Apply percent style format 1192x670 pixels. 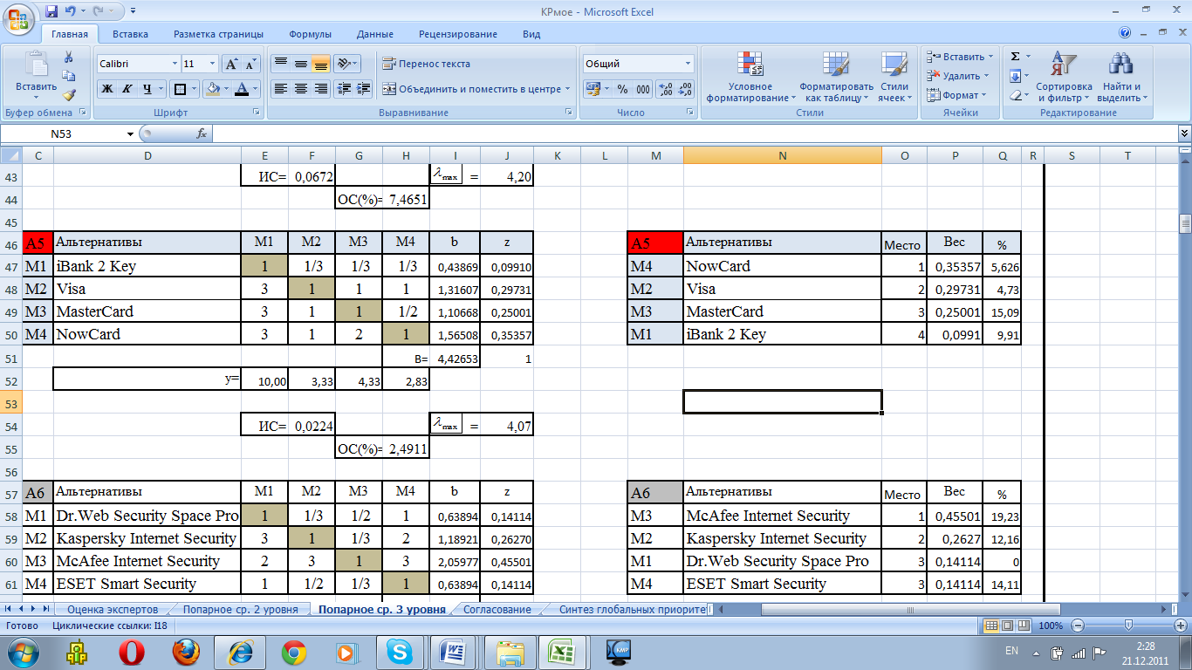coord(622,89)
